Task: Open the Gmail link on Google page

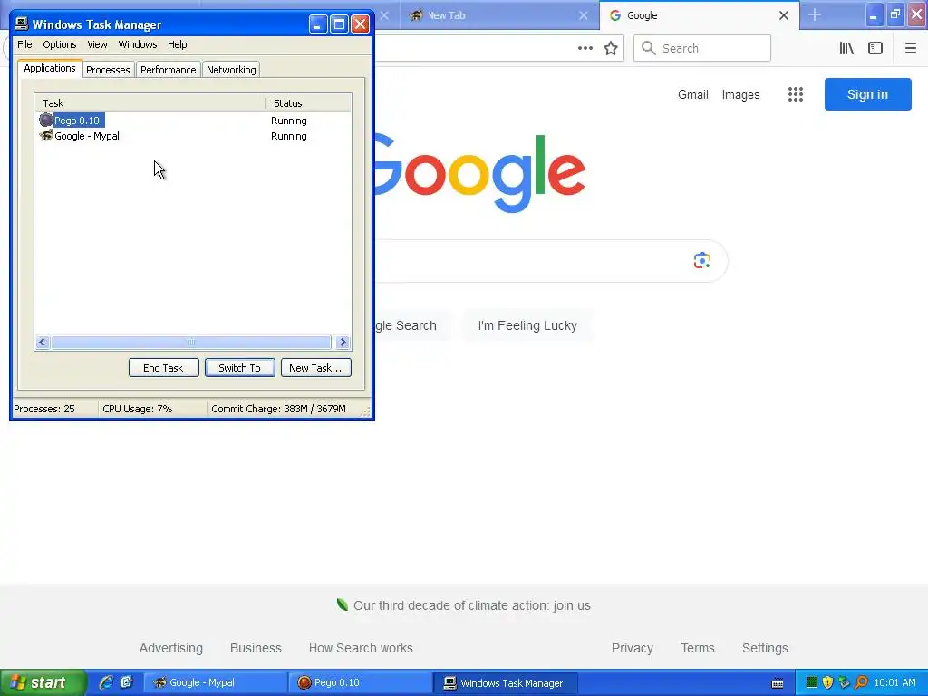Action: 693,94
